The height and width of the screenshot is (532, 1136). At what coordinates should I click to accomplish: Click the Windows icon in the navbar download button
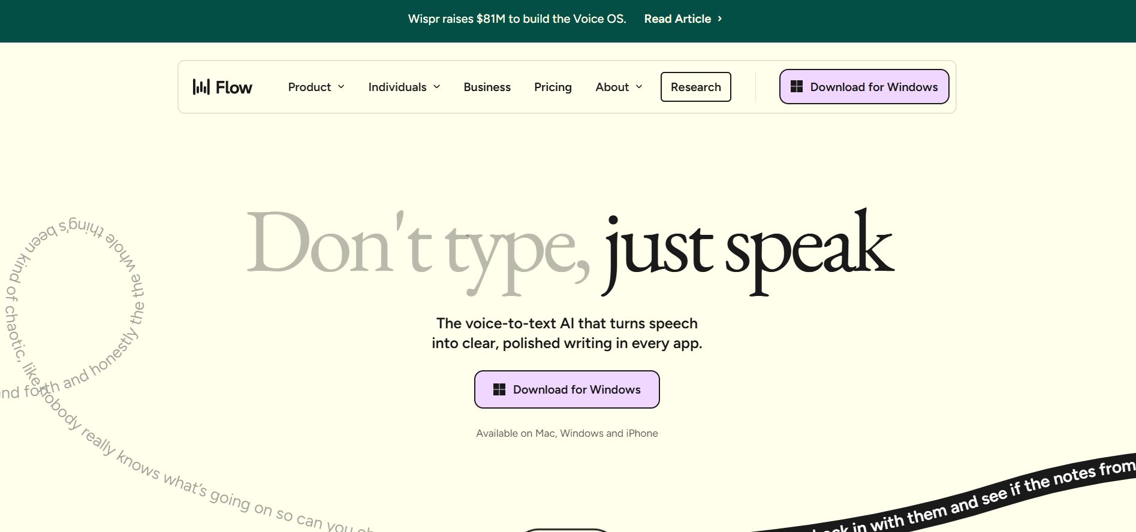797,87
